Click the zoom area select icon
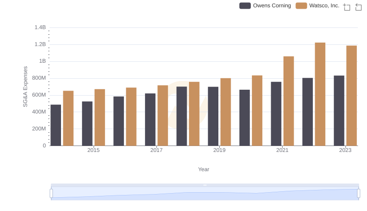Image resolution: width=367 pixels, height=211 pixels. coord(347,7)
